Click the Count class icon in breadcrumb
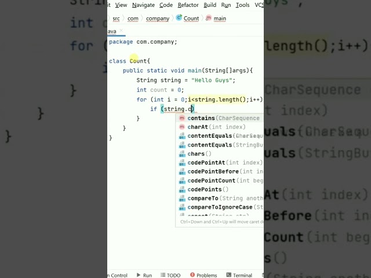371x278 pixels. point(179,18)
